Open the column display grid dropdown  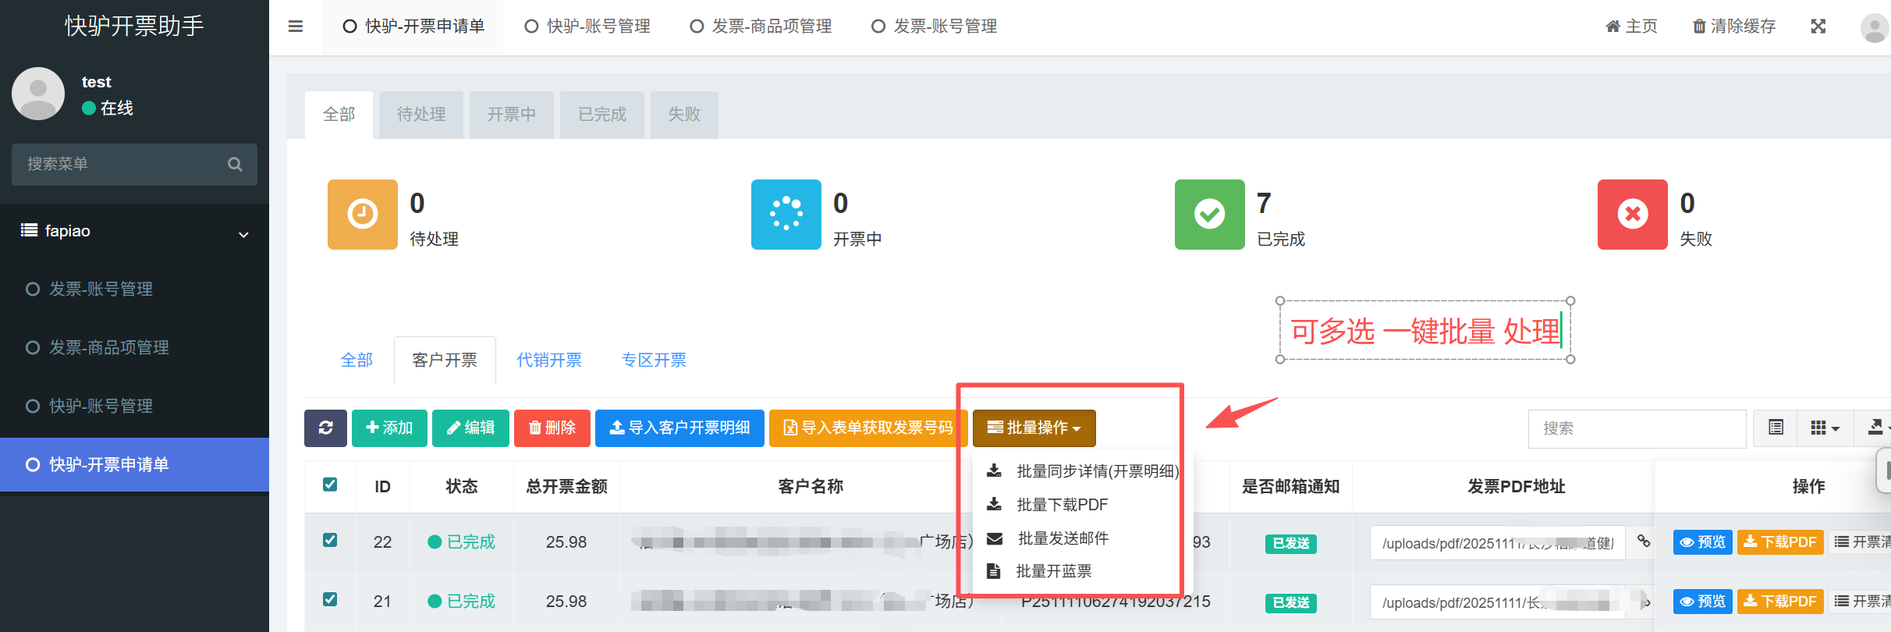click(x=1824, y=428)
